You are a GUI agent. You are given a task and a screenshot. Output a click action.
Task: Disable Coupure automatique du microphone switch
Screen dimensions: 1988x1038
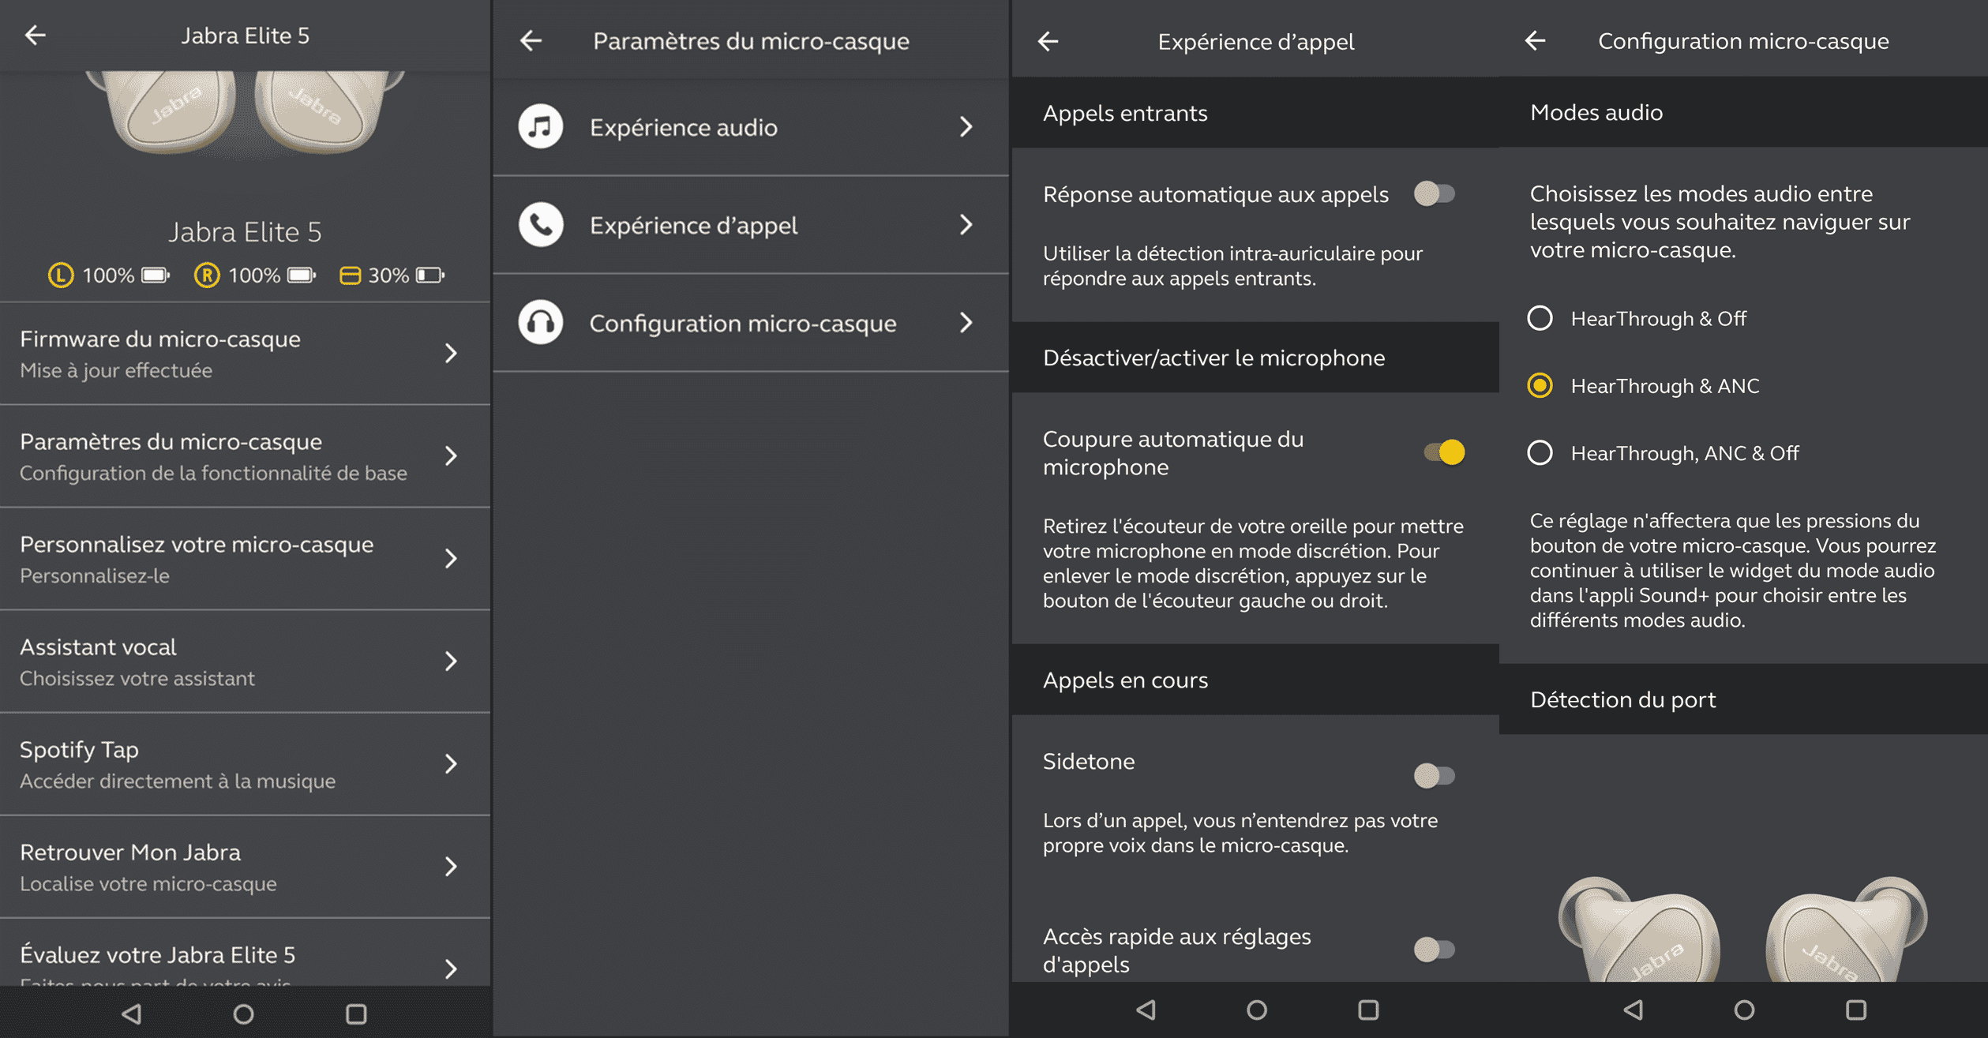point(1444,452)
